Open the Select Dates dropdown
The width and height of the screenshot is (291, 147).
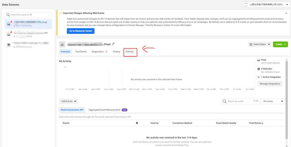260,45
